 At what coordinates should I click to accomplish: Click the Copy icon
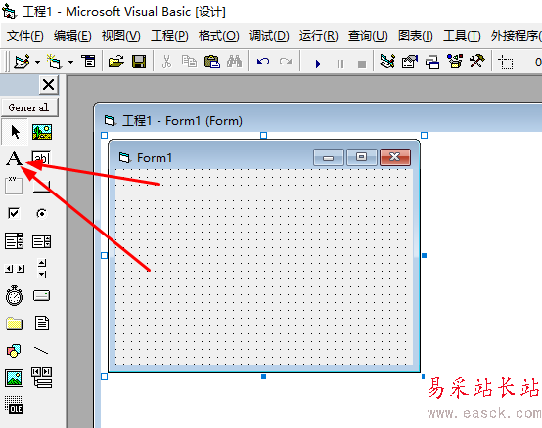(x=189, y=63)
